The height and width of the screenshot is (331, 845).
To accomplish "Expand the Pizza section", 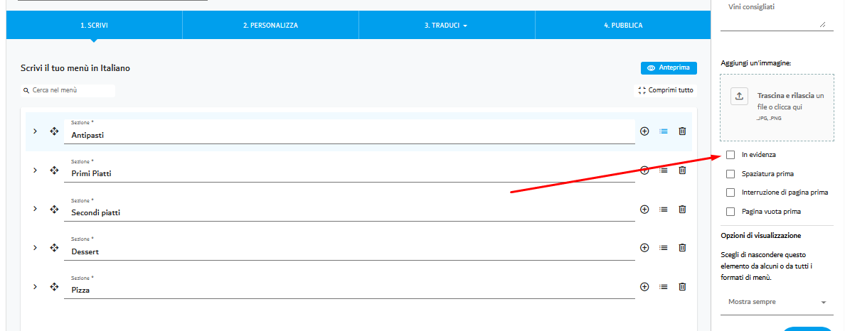I will [x=35, y=287].
